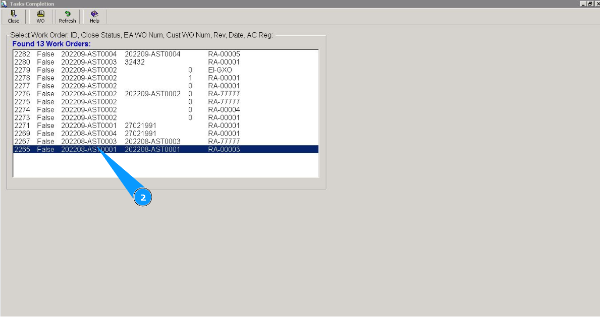The width and height of the screenshot is (600, 317).
Task: Restore the Tasks Completion window
Action: coord(590,4)
